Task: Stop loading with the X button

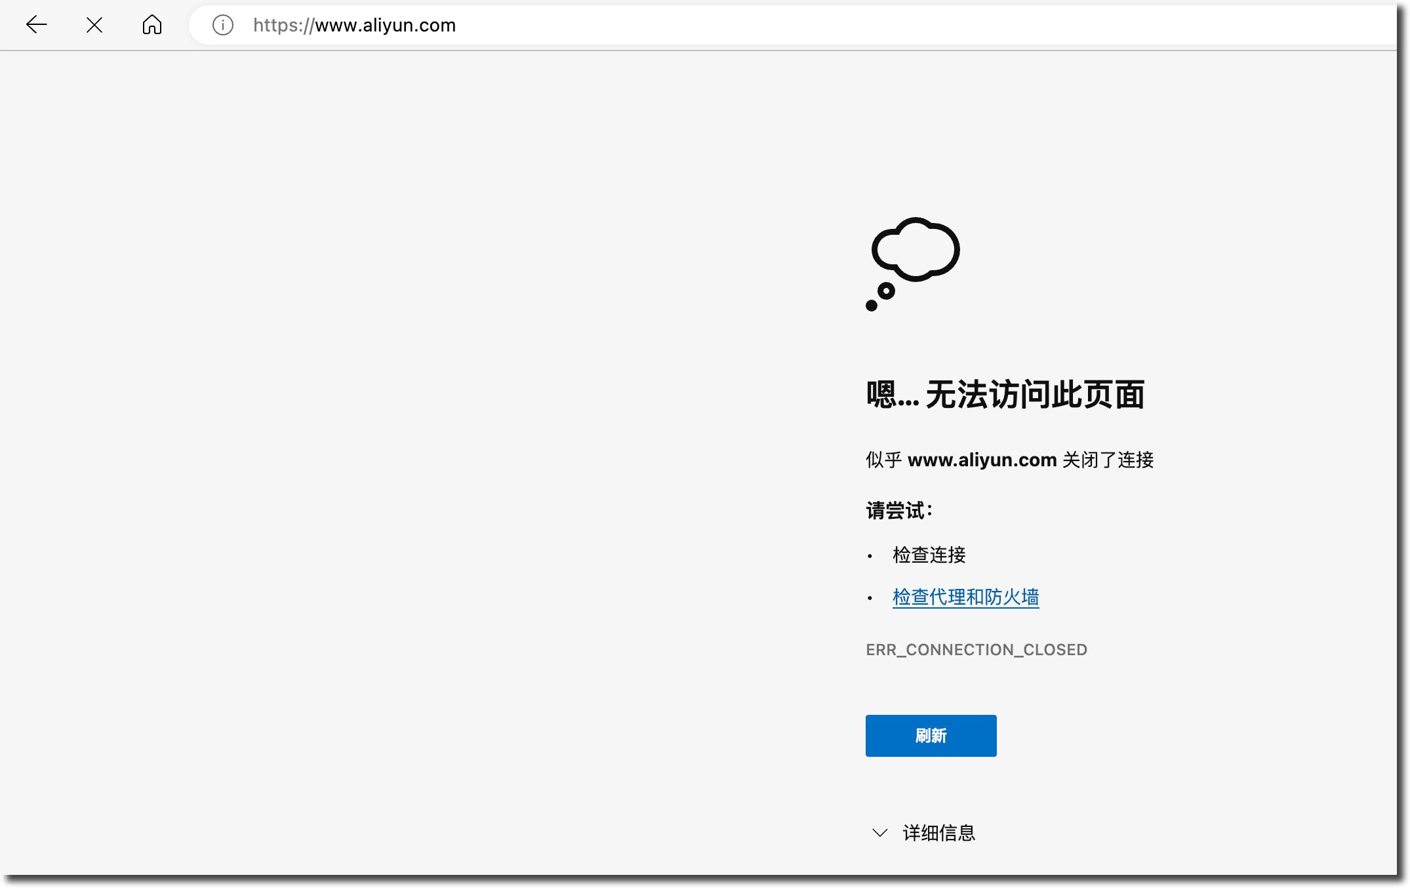Action: point(94,25)
